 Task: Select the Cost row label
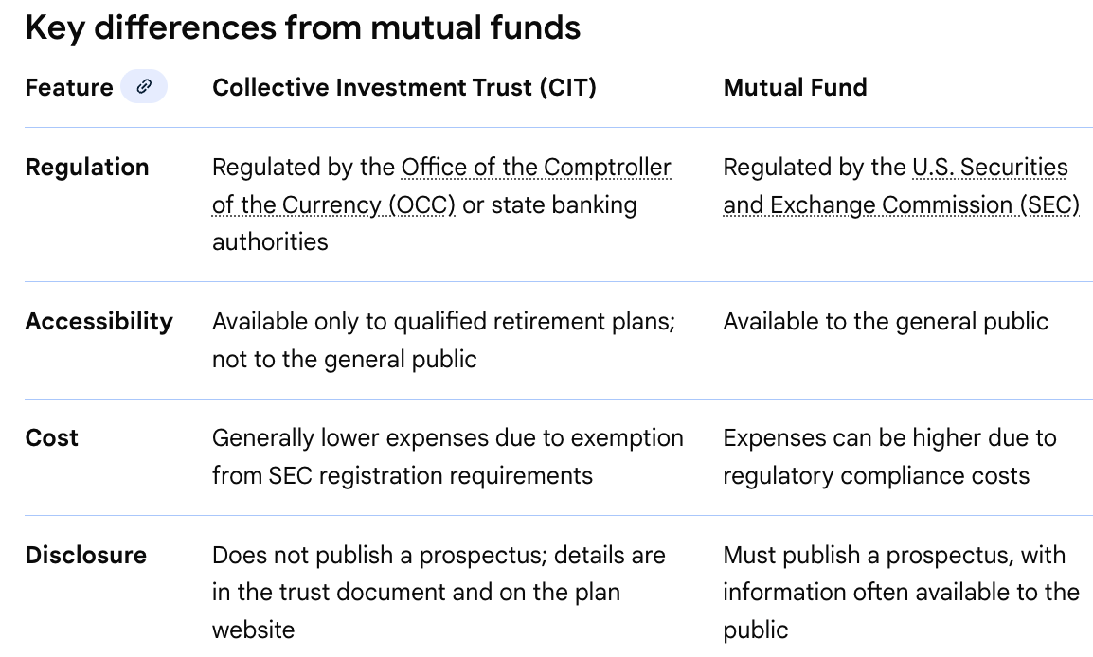pos(52,438)
